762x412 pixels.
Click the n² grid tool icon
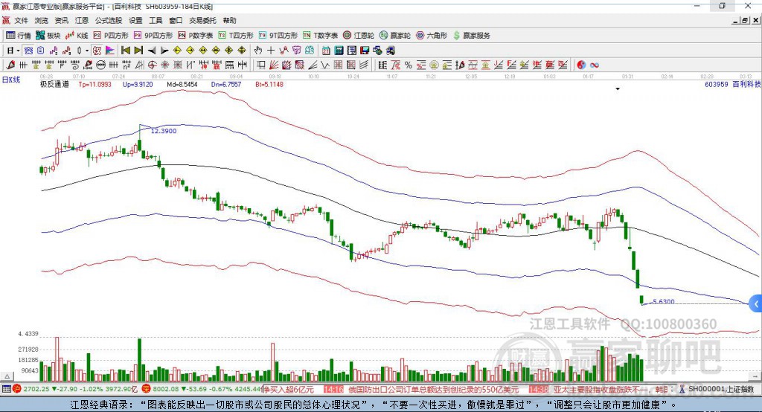[x=127, y=65]
